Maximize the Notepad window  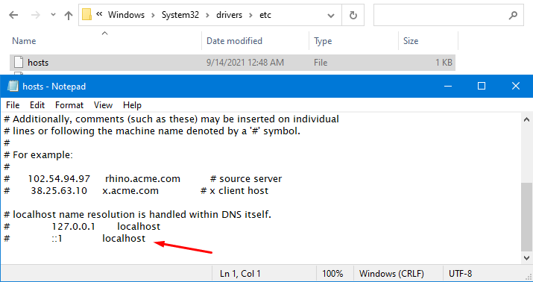coord(482,86)
